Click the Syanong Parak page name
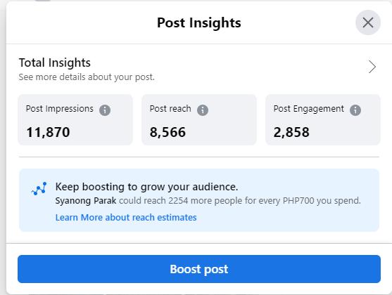Screen dimensions: 392x295 point(86,201)
